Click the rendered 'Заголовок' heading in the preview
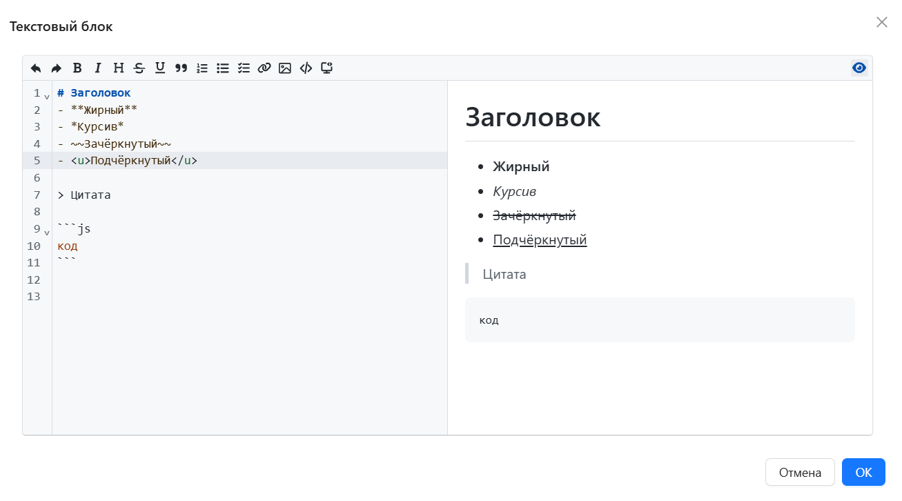 click(x=533, y=117)
